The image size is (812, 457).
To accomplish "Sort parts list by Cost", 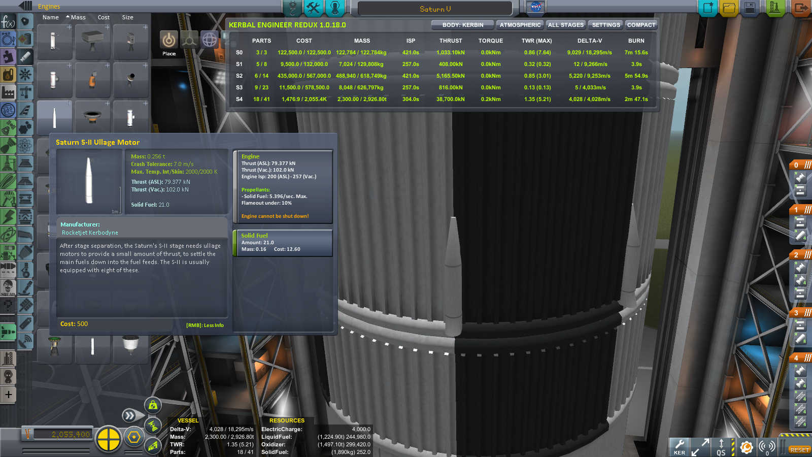I will point(104,17).
